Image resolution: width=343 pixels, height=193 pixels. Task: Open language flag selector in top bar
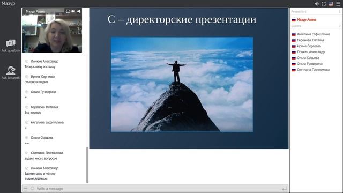pyautogui.click(x=331, y=4)
